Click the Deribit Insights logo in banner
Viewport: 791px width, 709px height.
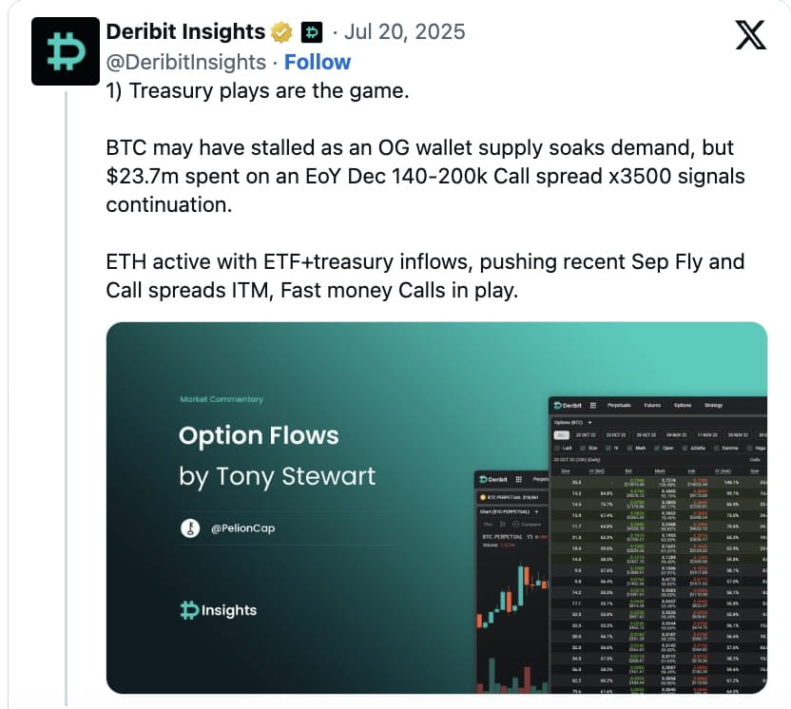pos(219,609)
